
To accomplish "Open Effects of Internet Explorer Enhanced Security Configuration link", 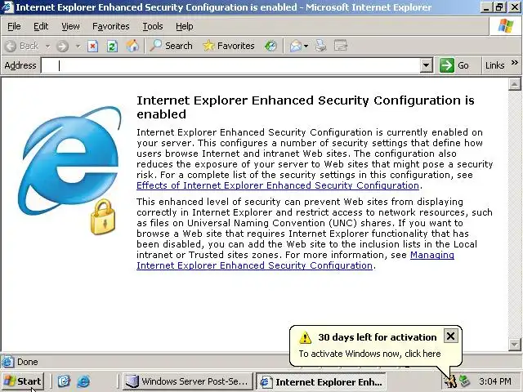I will coord(278,185).
